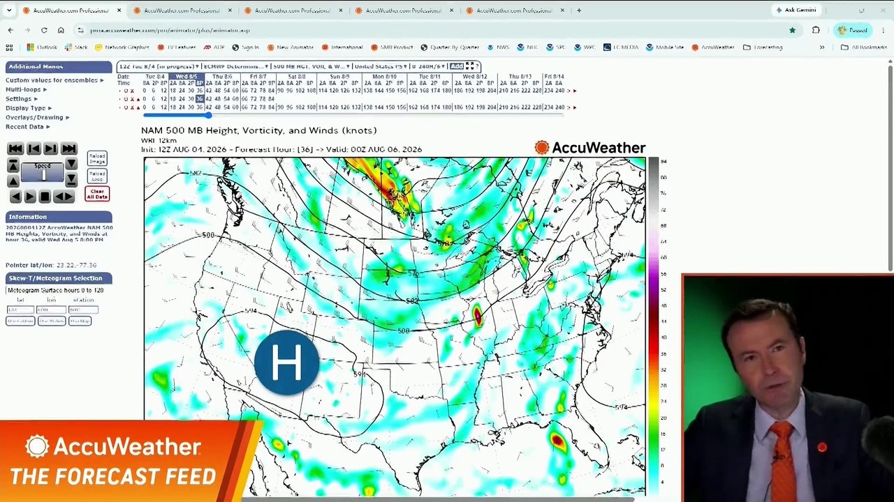
Task: Click the browser home icon
Action: [61, 30]
